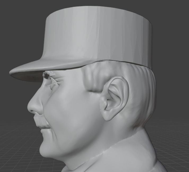Select the head mesh at the ear
The height and width of the screenshot is (172, 189).
point(114,98)
